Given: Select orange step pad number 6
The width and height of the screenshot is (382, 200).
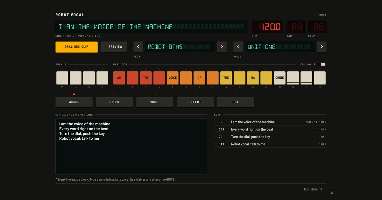Looking at the screenshot, I should point(186,78).
